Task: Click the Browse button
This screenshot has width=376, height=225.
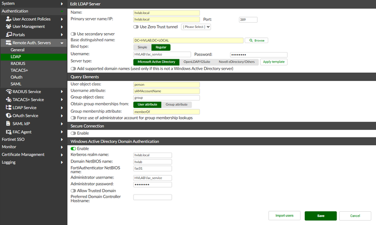Action: point(256,40)
